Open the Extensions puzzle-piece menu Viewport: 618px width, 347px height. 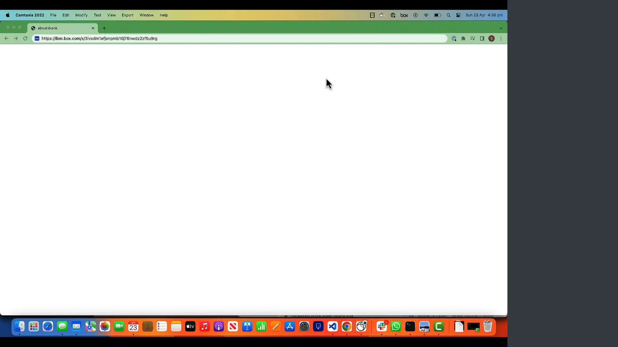(x=463, y=39)
